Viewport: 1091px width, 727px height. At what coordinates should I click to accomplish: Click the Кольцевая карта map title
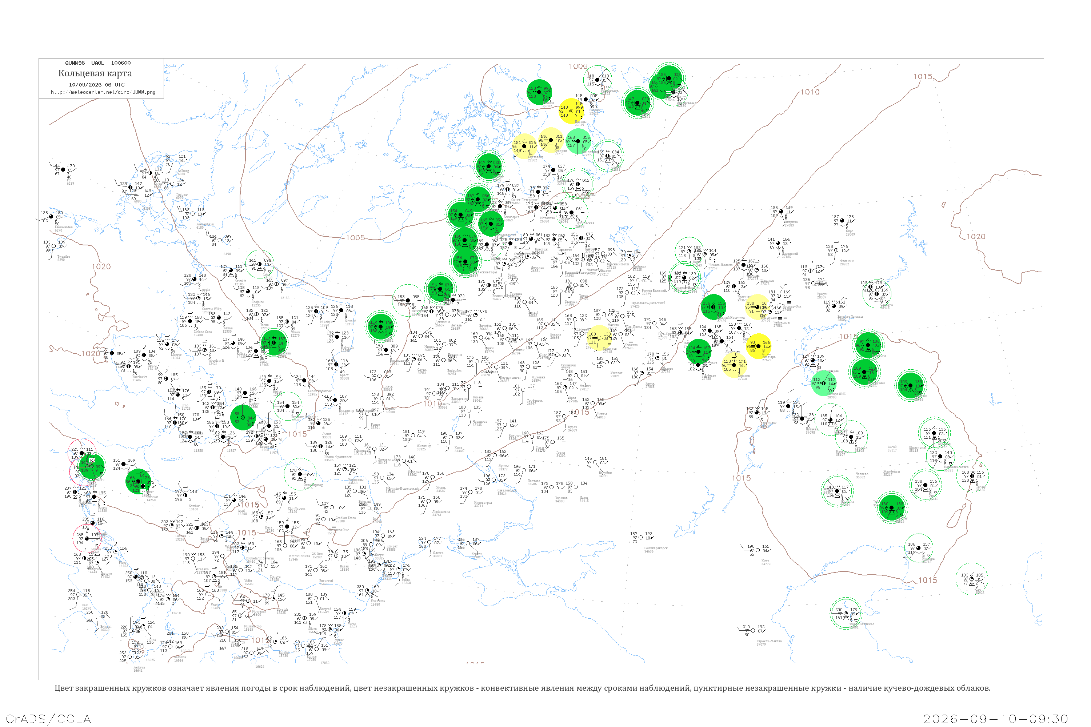[x=95, y=73]
